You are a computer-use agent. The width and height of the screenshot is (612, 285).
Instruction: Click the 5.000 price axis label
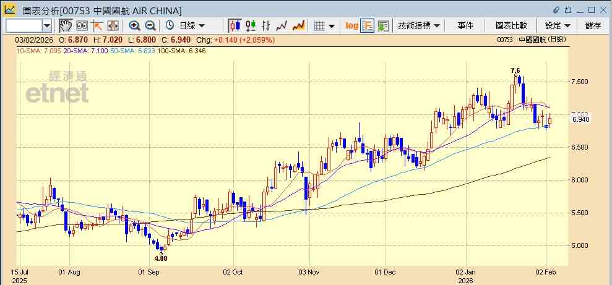click(x=580, y=245)
